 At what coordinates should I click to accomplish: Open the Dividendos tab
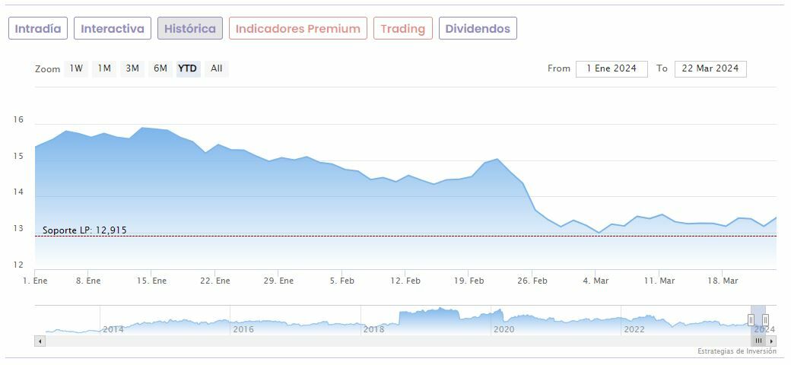coord(478,29)
